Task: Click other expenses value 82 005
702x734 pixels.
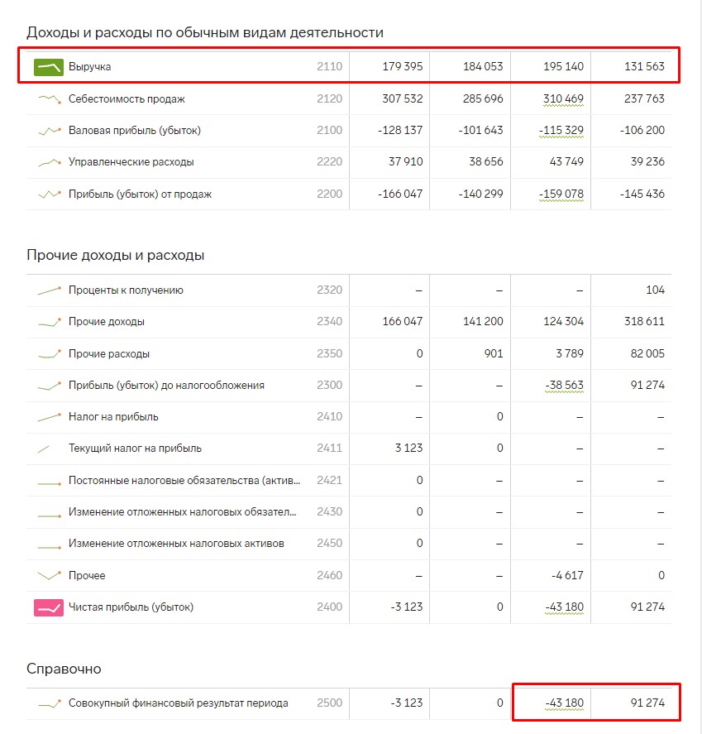Action: (x=647, y=354)
